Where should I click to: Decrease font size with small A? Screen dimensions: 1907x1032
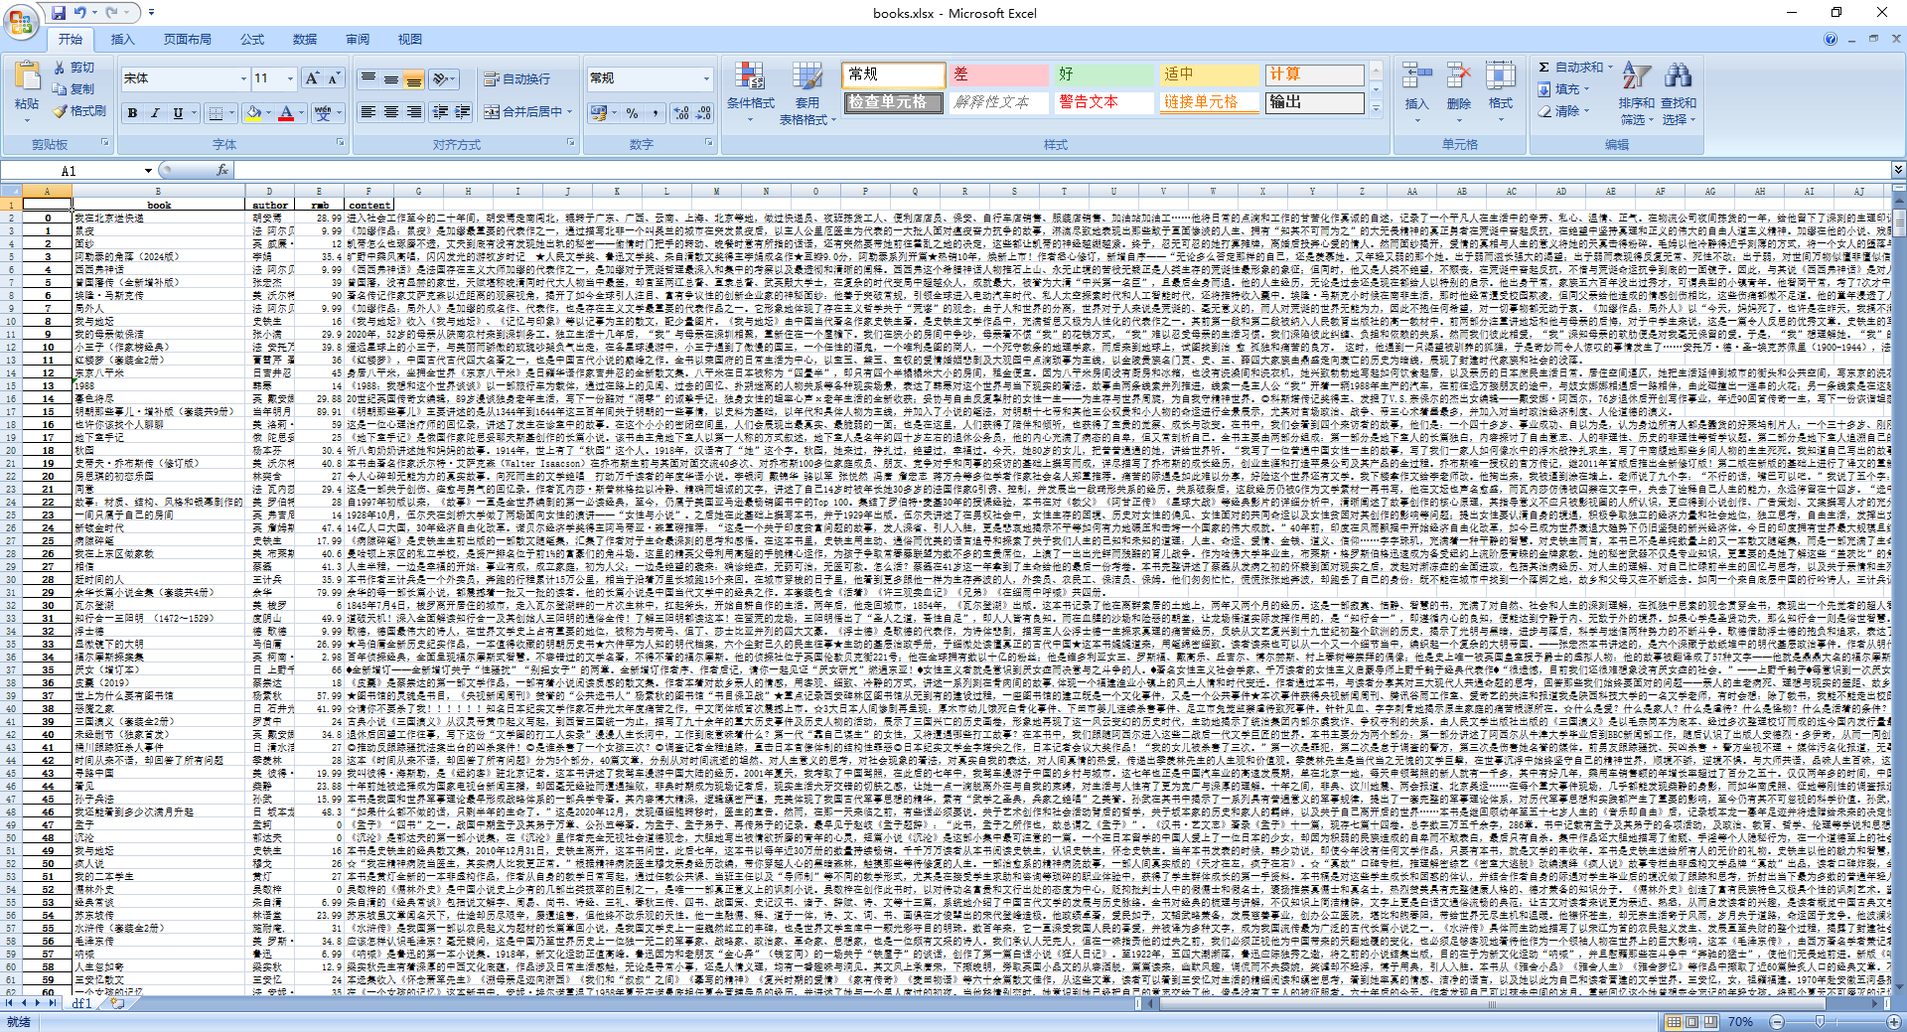click(334, 78)
